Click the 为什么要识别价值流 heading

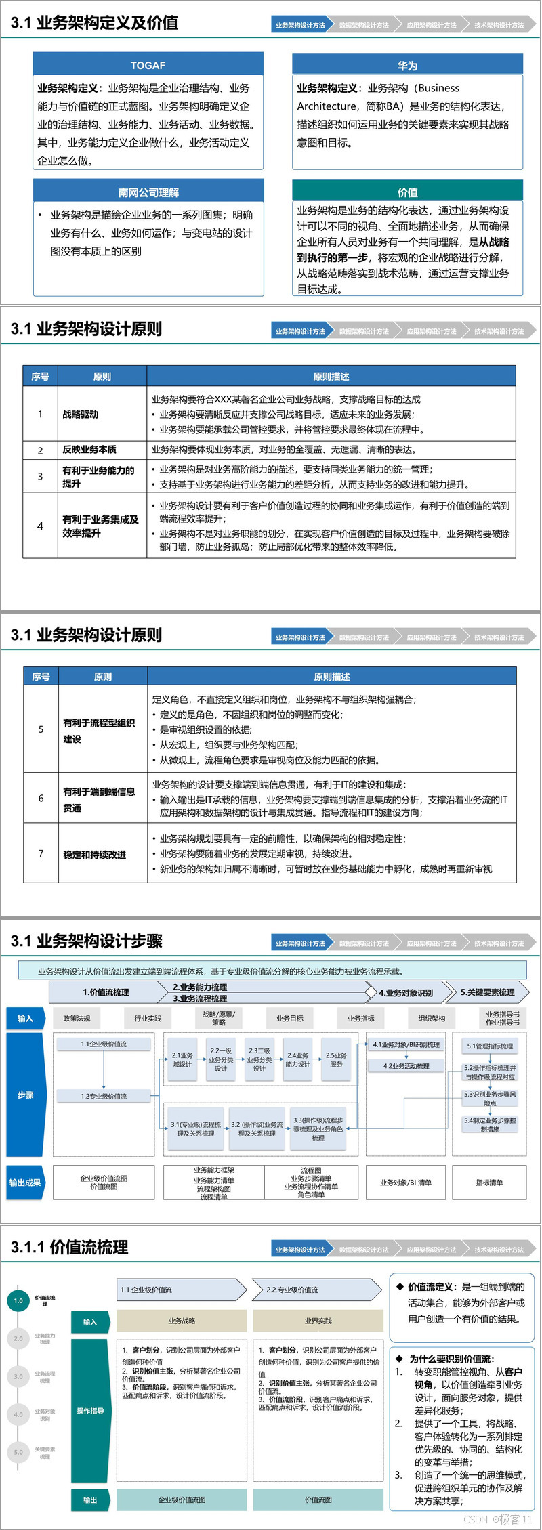[452, 1359]
